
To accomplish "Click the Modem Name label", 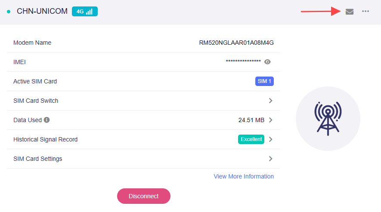I will click(x=32, y=43).
